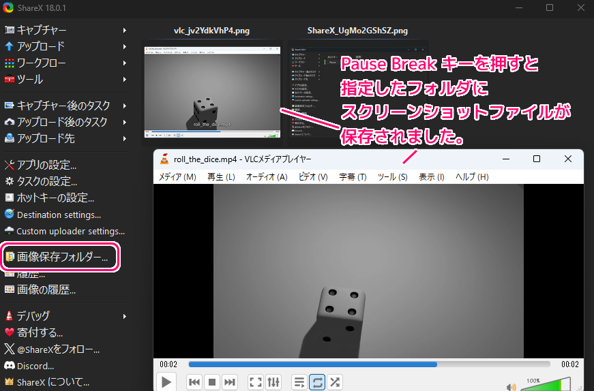Image resolution: width=594 pixels, height=391 pixels.
Task: Stop playback in VLC
Action: point(212,382)
